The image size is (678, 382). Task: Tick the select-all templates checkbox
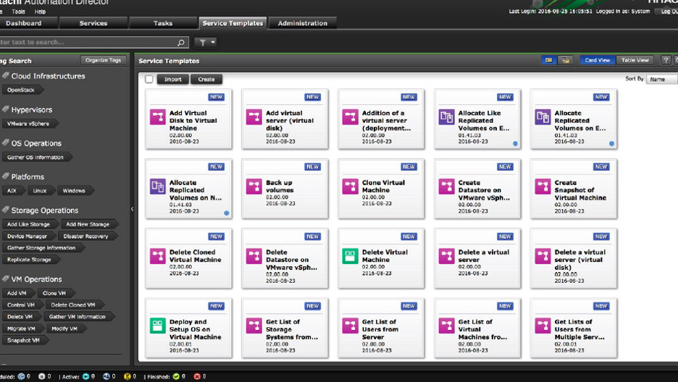[x=149, y=80]
